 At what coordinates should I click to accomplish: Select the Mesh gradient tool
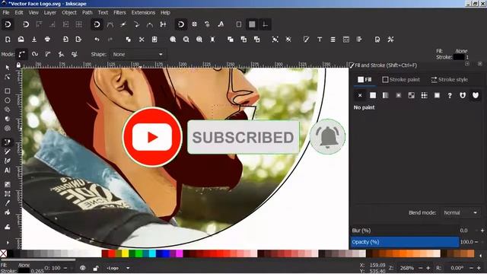point(8,194)
